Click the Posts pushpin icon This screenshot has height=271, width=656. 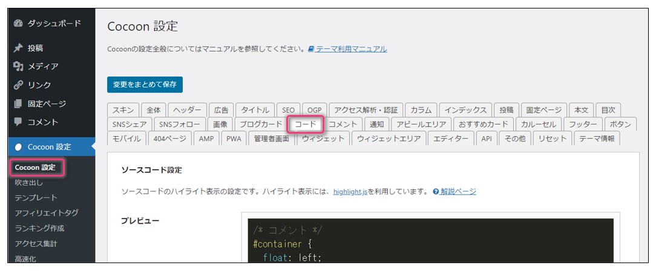tap(18, 48)
